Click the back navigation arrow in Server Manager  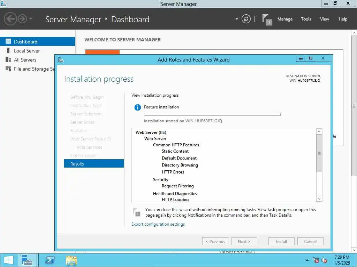(x=10, y=19)
